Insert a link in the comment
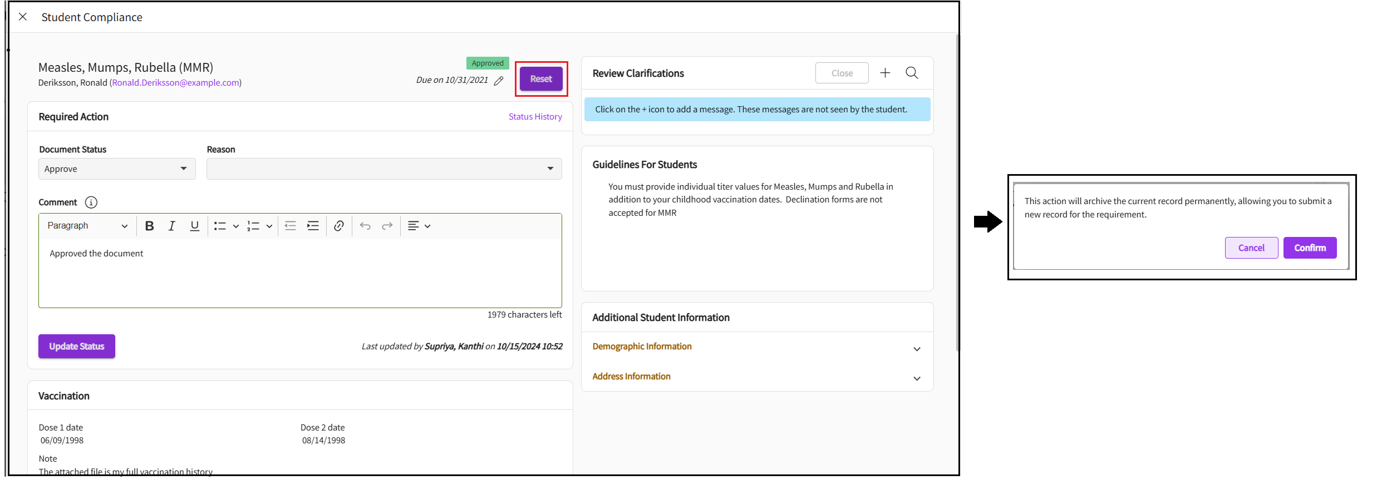Image resolution: width=1377 pixels, height=485 pixels. 338,226
